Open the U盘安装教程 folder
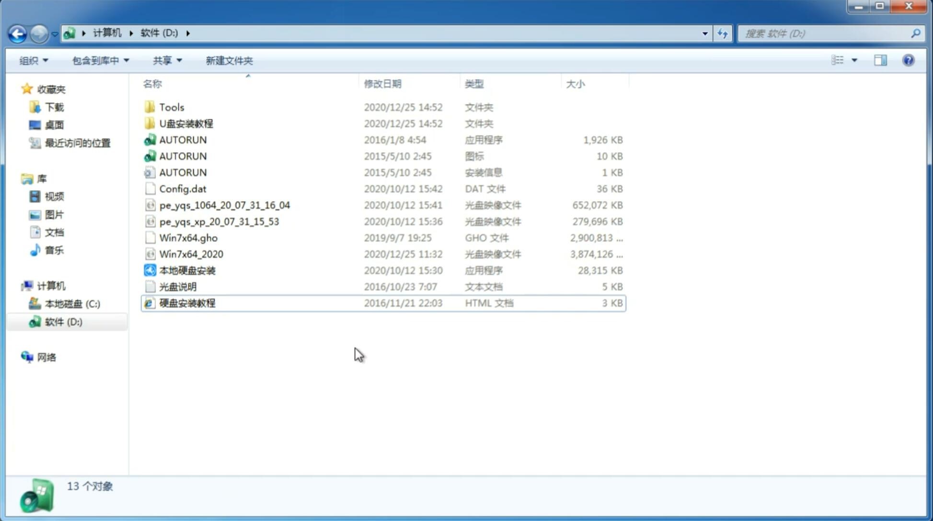 tap(186, 123)
